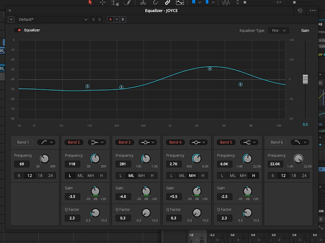Set Band 6 slope to 18
The height and width of the screenshot is (243, 325).
pos(294,176)
